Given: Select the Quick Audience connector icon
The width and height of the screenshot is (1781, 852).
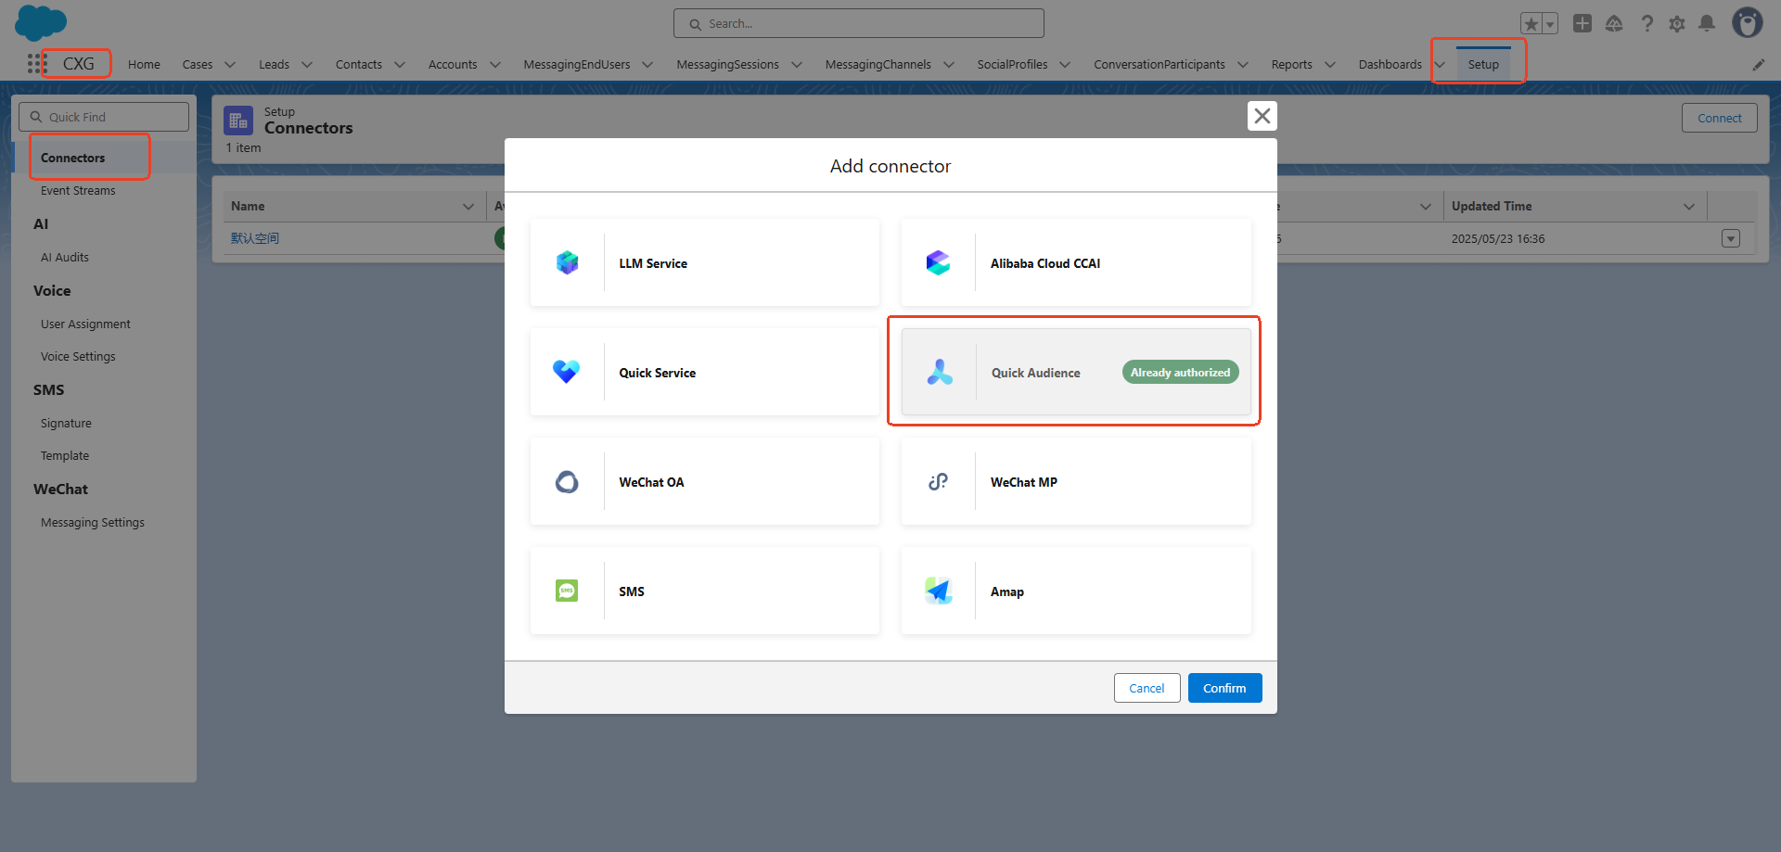Looking at the screenshot, I should coord(940,372).
